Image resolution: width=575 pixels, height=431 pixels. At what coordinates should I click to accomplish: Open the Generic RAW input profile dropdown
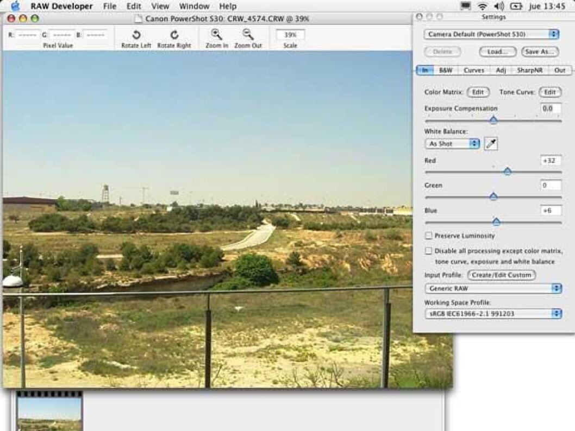click(493, 289)
